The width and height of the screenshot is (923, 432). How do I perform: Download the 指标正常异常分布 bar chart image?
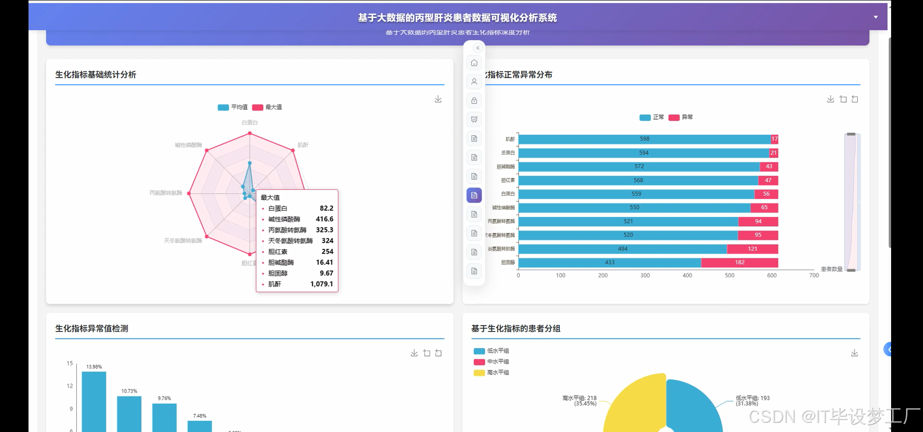pyautogui.click(x=830, y=99)
